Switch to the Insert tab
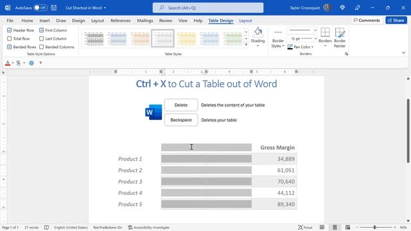The height and width of the screenshot is (231, 411). tap(44, 21)
